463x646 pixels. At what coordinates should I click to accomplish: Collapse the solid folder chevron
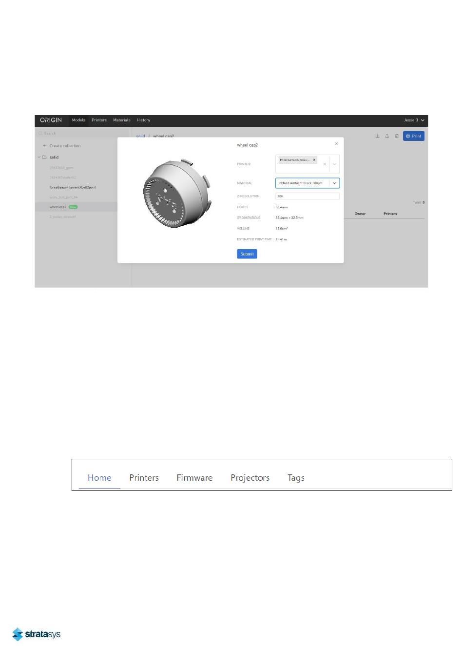click(x=39, y=157)
